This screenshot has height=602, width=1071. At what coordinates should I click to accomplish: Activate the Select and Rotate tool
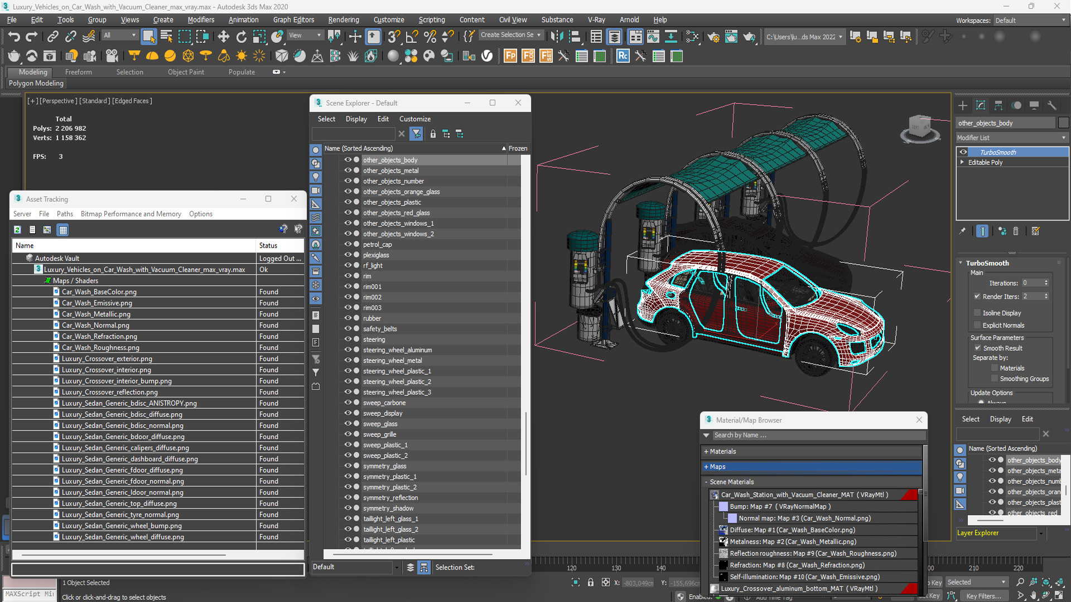point(241,37)
